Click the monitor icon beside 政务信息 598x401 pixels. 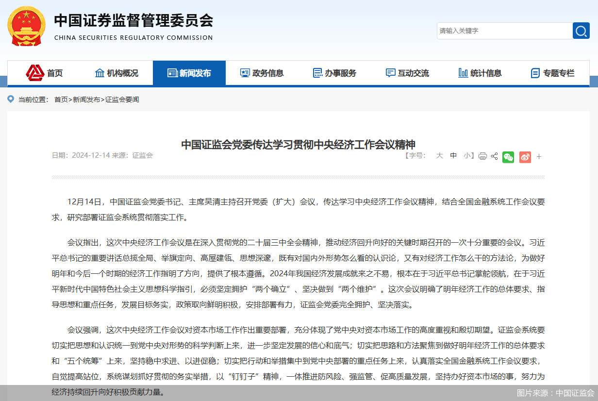pyautogui.click(x=245, y=73)
